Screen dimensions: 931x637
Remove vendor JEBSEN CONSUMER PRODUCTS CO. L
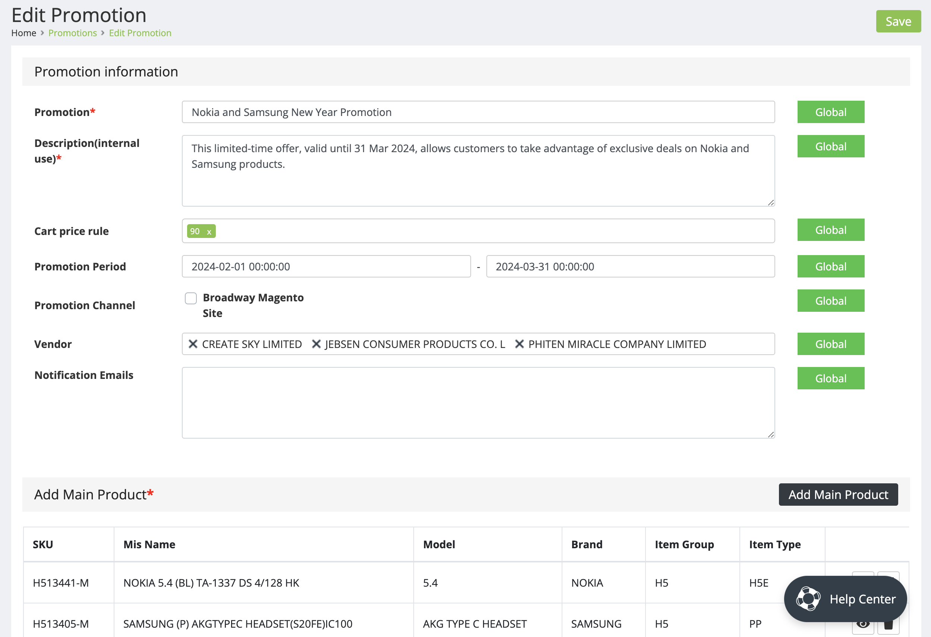[x=316, y=344]
